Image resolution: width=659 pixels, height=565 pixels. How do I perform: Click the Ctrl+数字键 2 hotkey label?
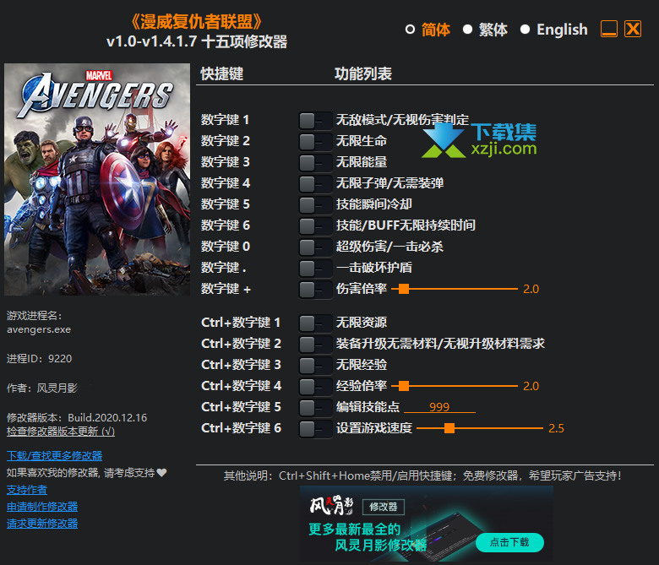coord(242,344)
